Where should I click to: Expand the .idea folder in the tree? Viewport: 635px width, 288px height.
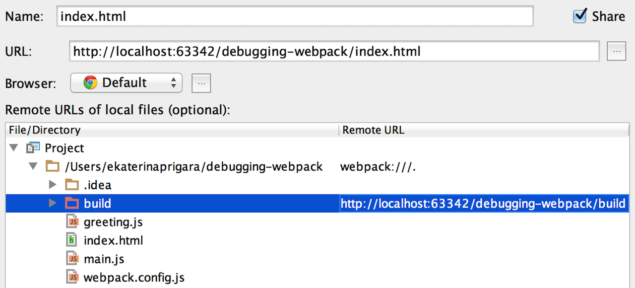53,184
